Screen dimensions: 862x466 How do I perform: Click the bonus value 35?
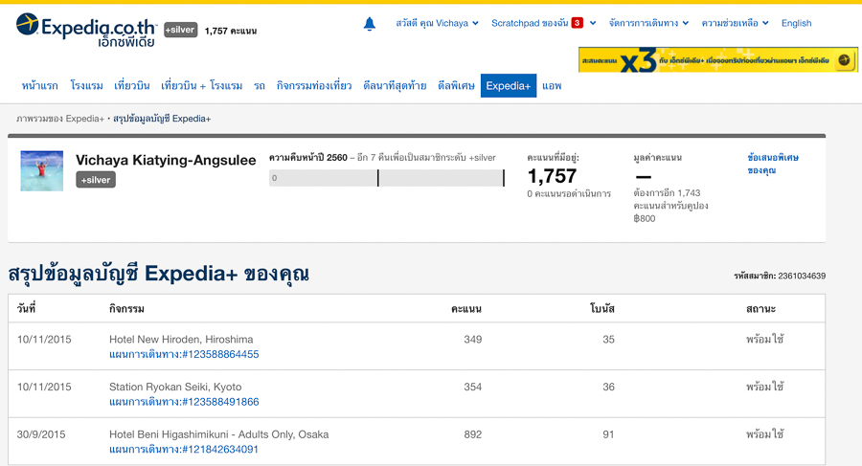tap(608, 340)
